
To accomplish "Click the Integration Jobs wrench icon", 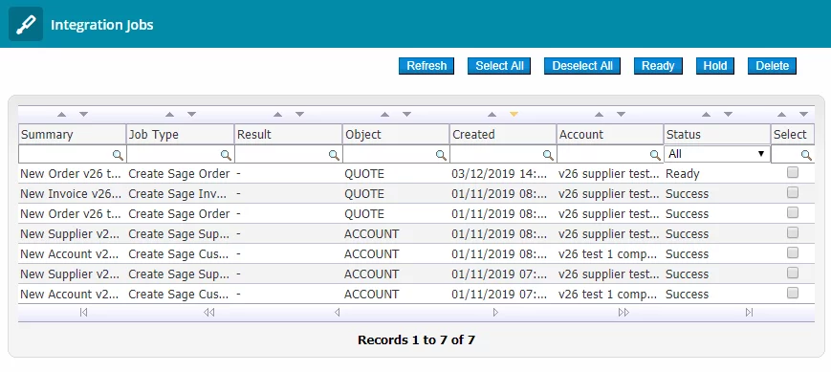I will (26, 24).
